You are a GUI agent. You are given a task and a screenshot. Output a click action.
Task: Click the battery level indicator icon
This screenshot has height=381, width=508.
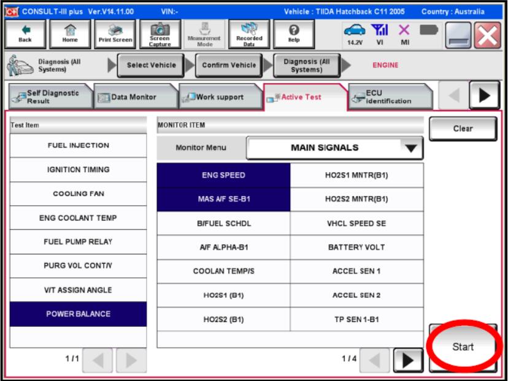coord(429,30)
